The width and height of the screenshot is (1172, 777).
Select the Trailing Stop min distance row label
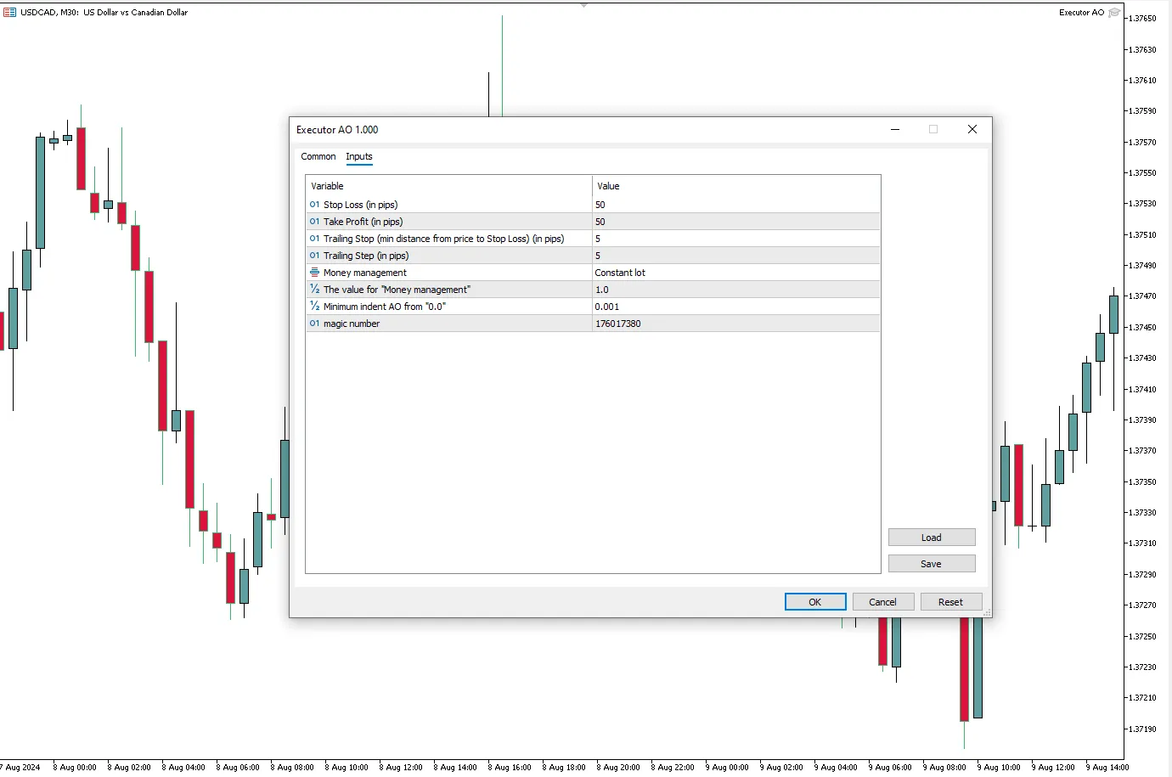443,239
